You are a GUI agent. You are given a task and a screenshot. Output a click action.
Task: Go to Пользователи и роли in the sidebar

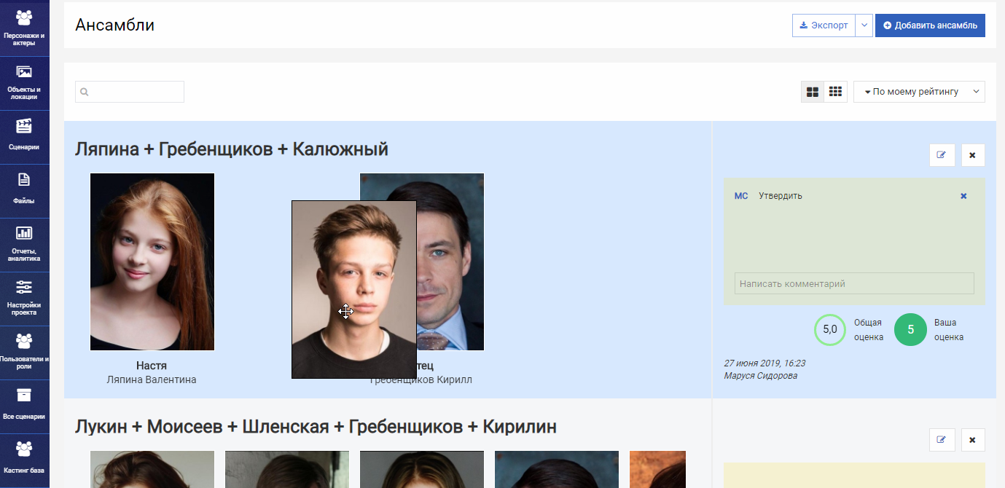(24, 353)
